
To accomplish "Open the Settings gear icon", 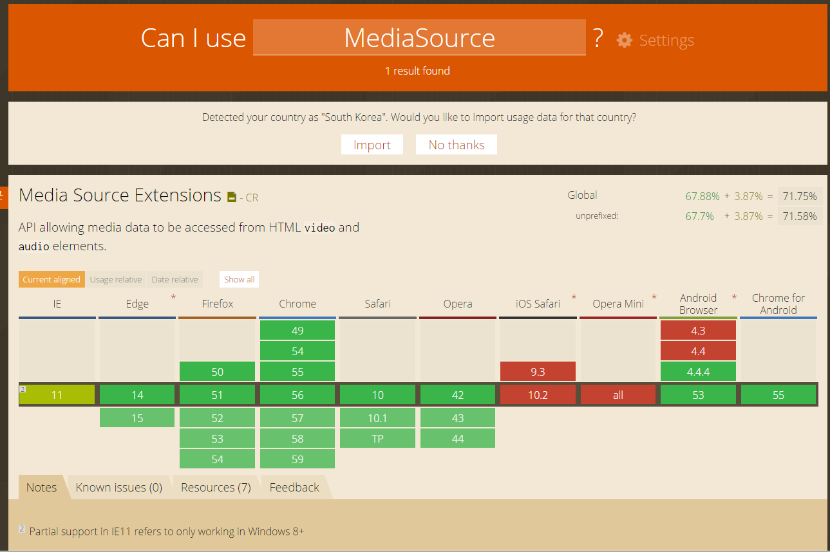I will click(x=624, y=40).
